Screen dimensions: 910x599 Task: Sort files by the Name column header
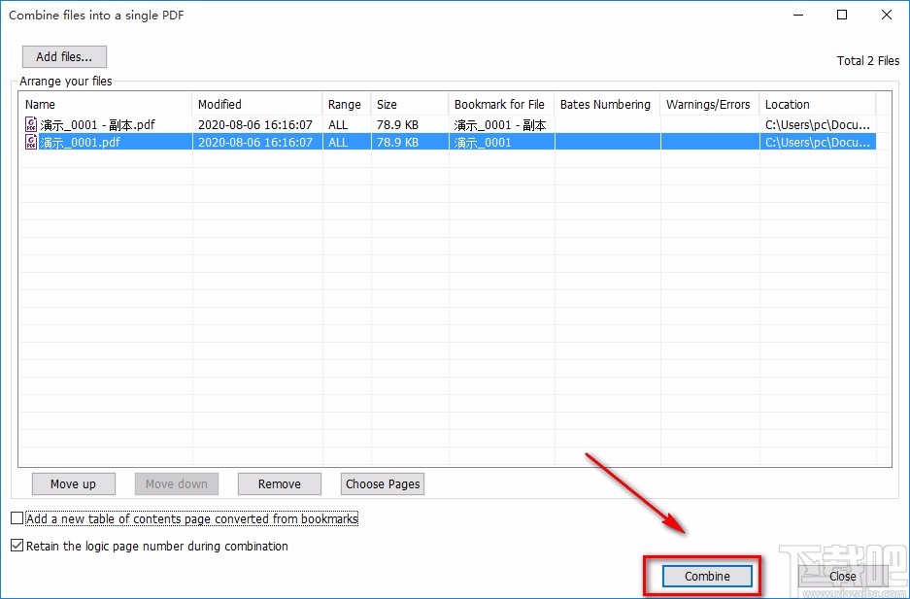point(105,104)
